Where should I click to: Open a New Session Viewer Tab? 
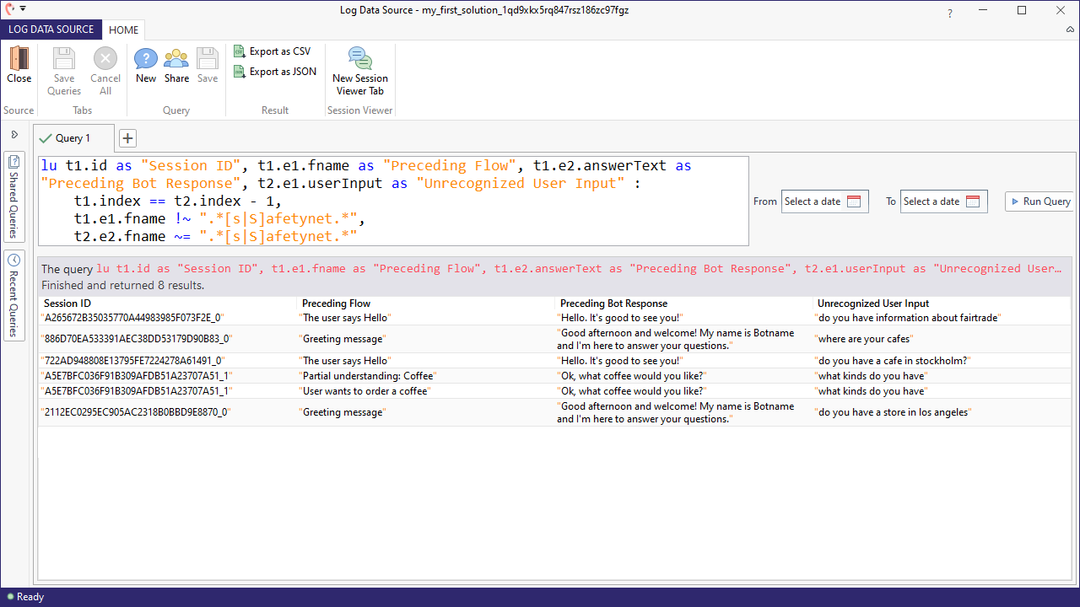pos(360,71)
